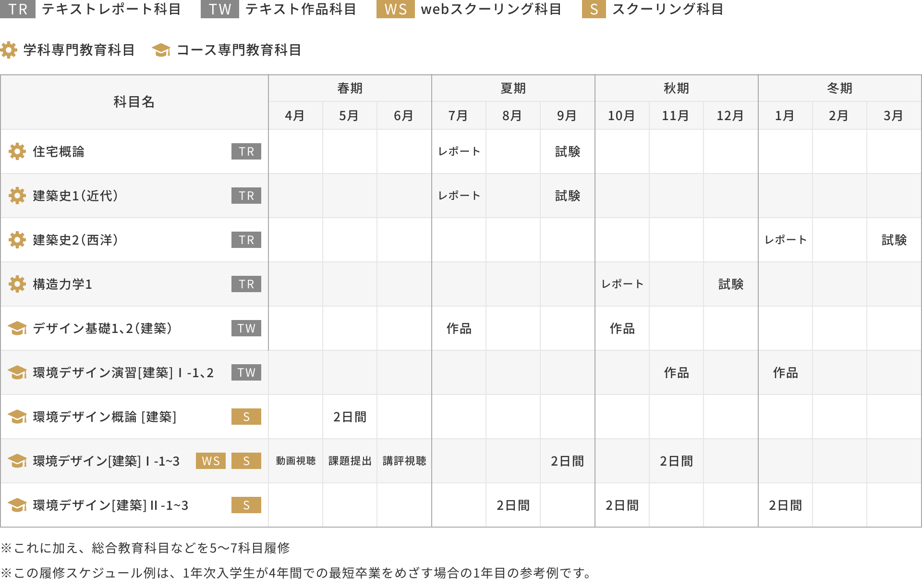Click the gear icon beside 住宅概論

click(17, 151)
